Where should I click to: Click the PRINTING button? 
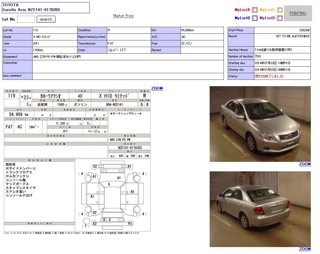[x=298, y=13]
